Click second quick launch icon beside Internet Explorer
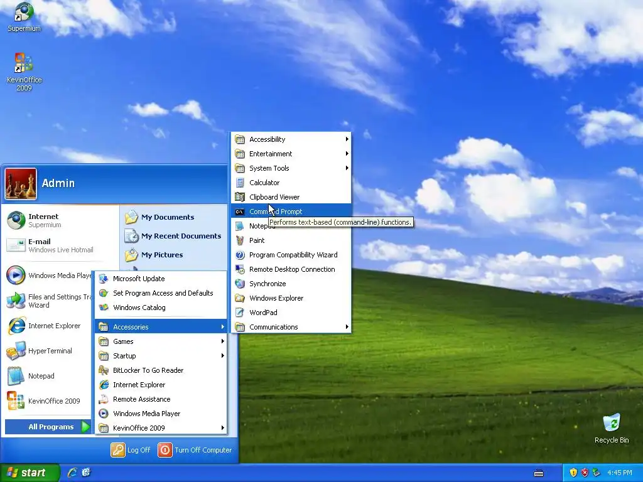Viewport: 643px width, 482px height. [86, 473]
